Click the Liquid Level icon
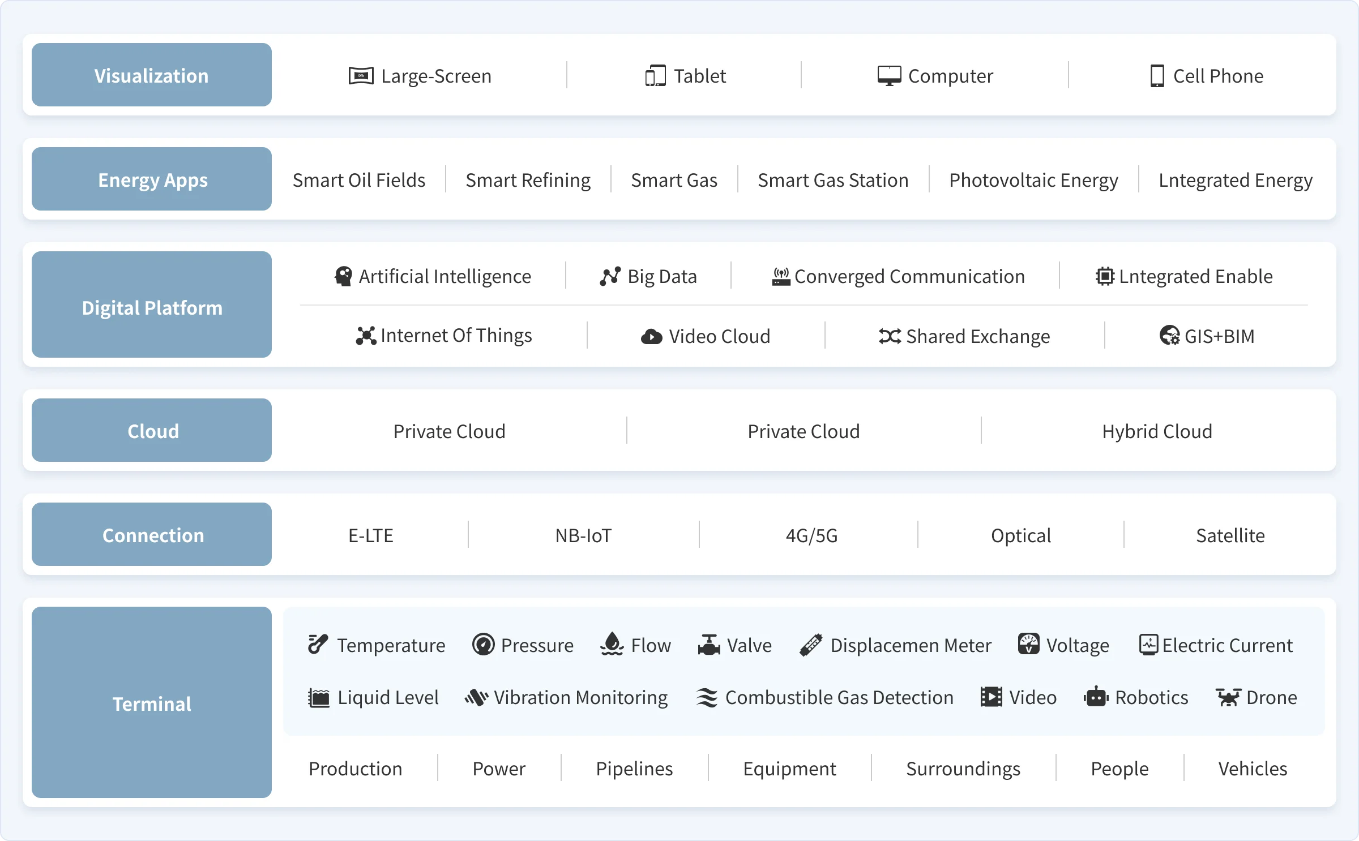Screen dimensions: 1359x841 click(319, 697)
